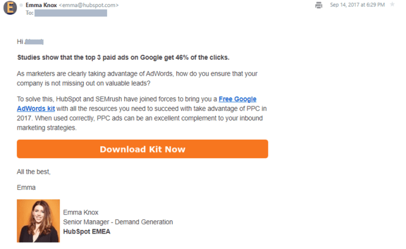Click the bold headline about 46% of clicks
This screenshot has height=249, width=406.
123,57
